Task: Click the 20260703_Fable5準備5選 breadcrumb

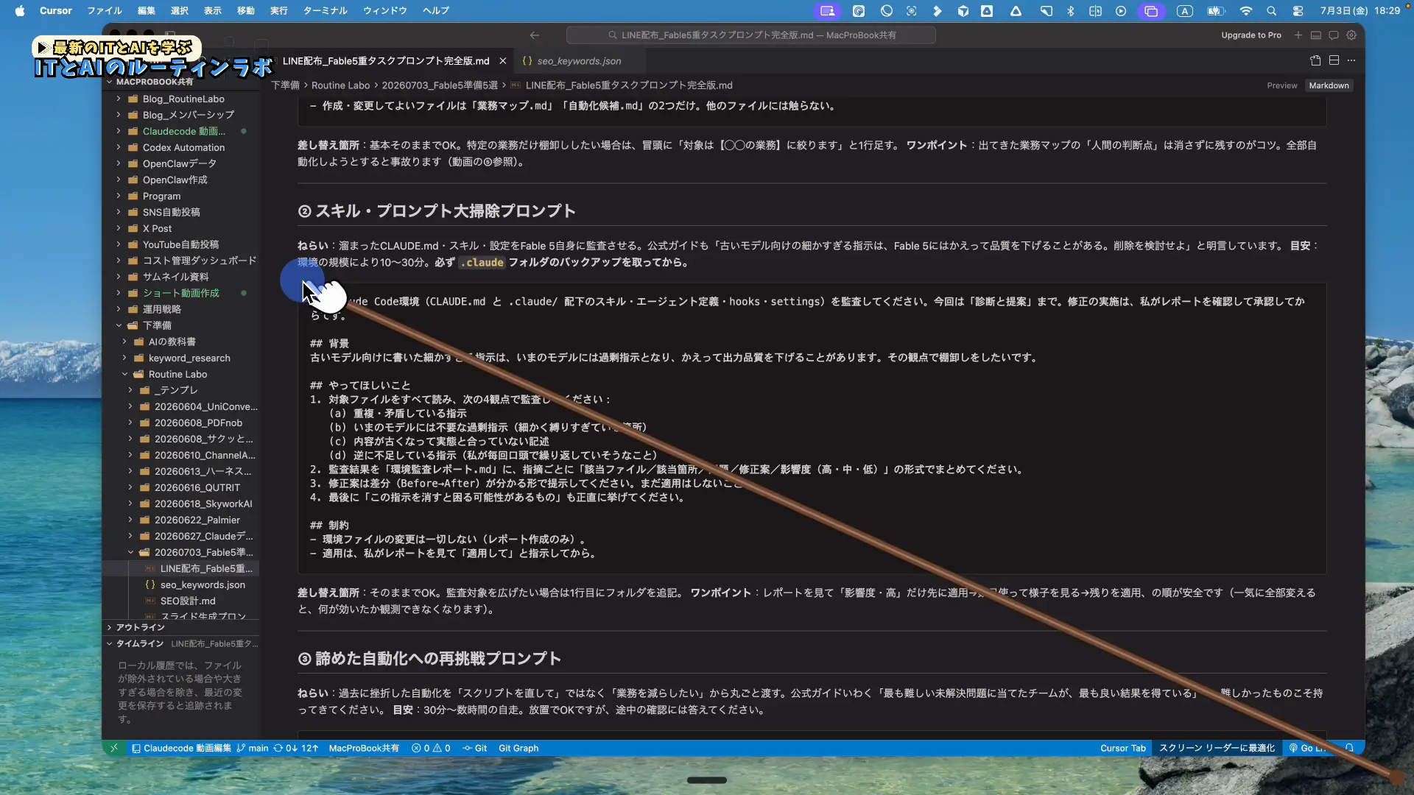Action: 439,85
